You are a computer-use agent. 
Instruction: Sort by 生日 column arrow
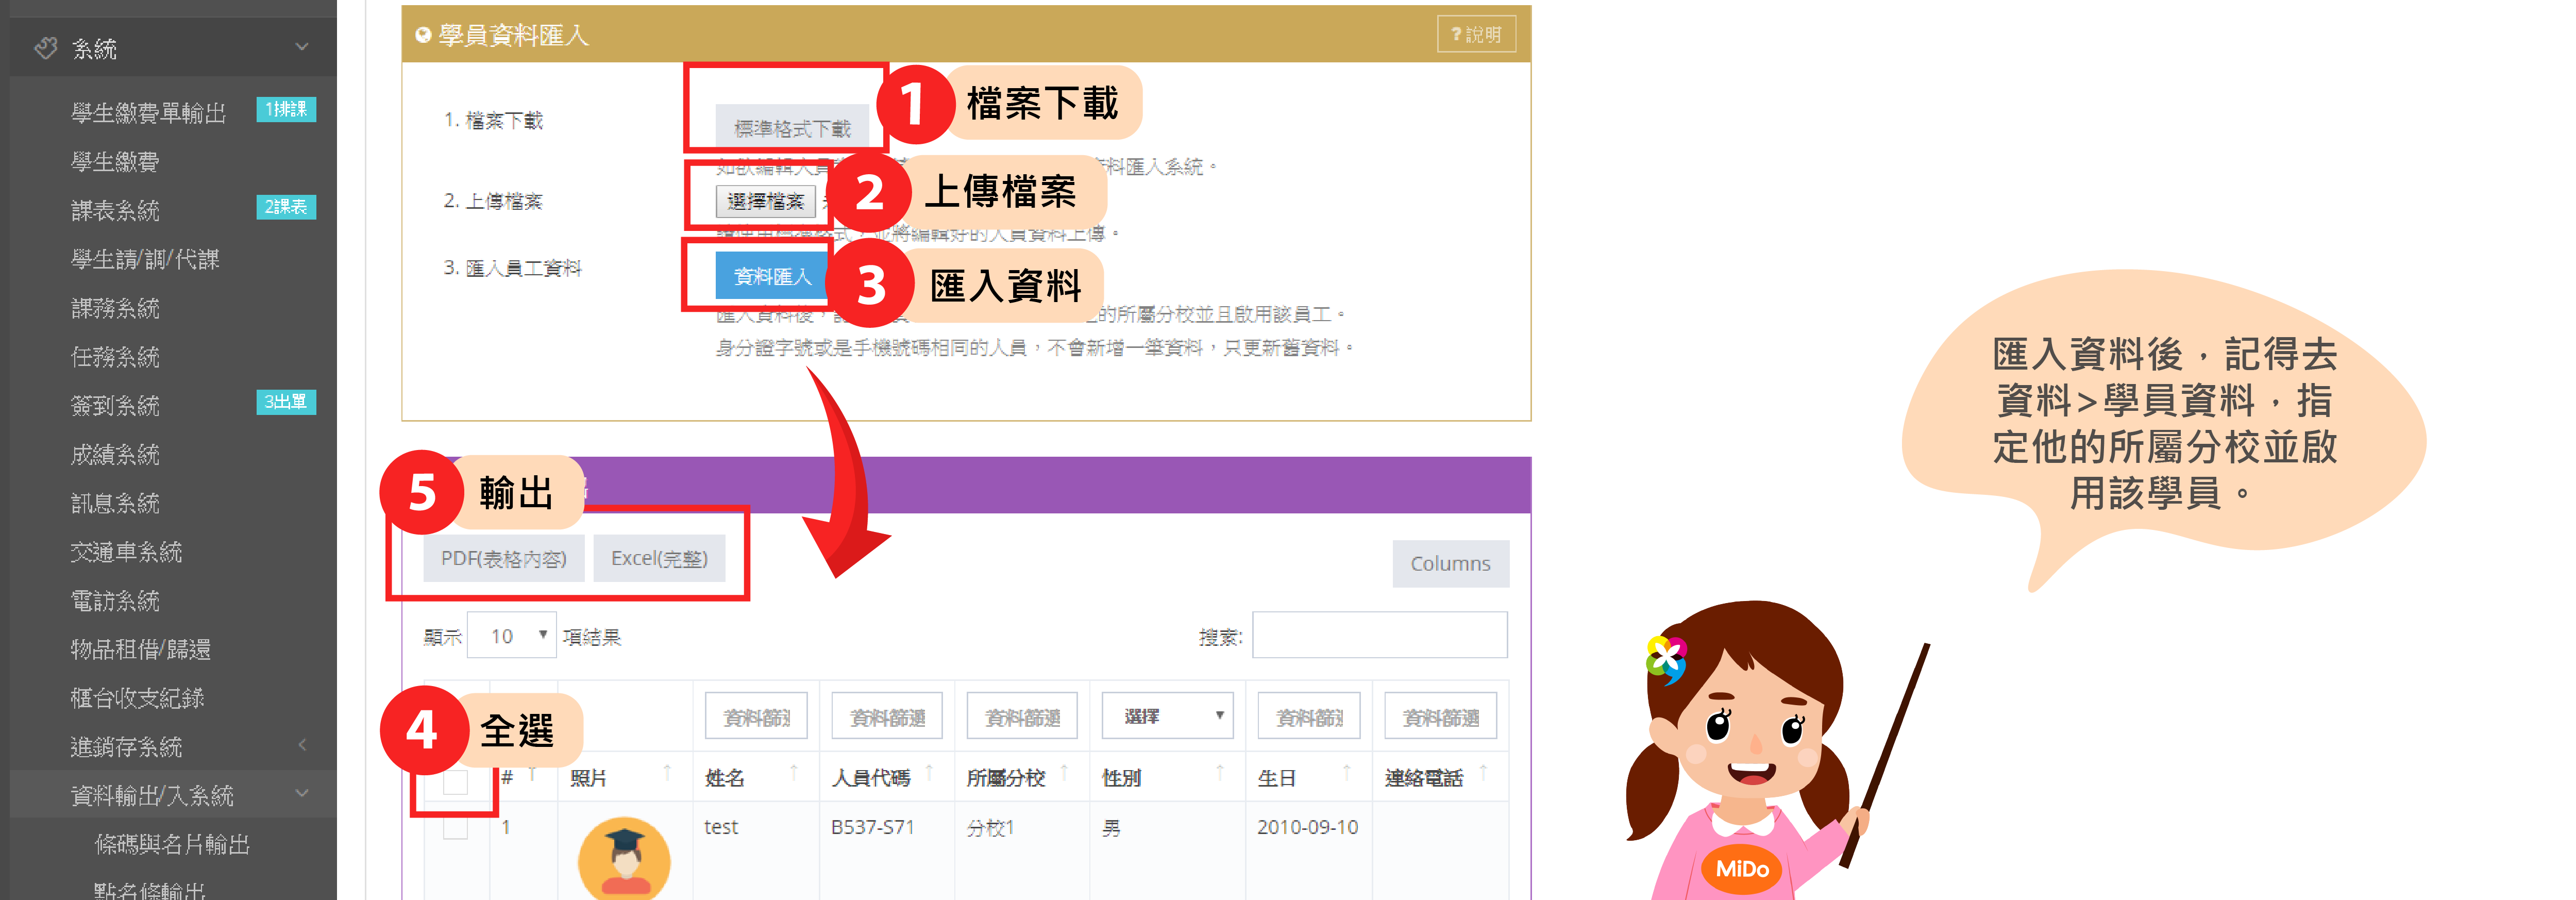1347,773
